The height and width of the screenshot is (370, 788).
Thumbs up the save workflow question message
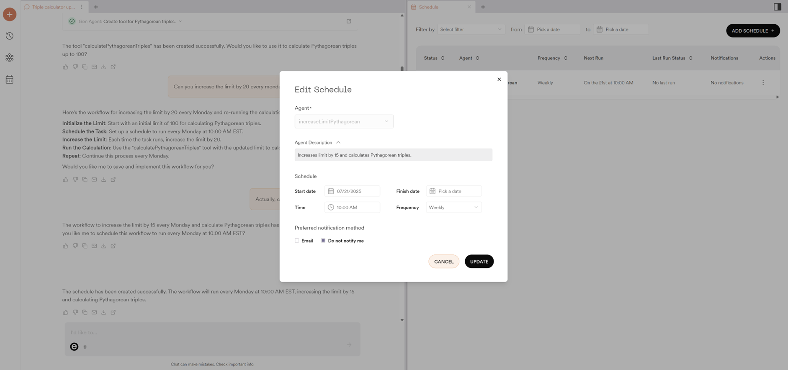pos(66,180)
